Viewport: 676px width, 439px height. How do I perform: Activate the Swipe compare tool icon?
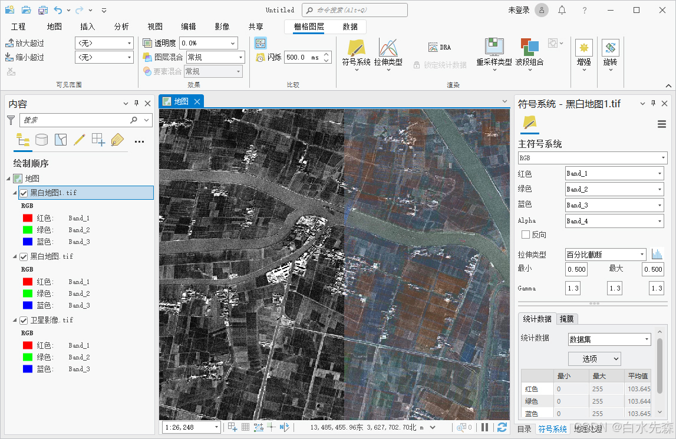point(260,42)
